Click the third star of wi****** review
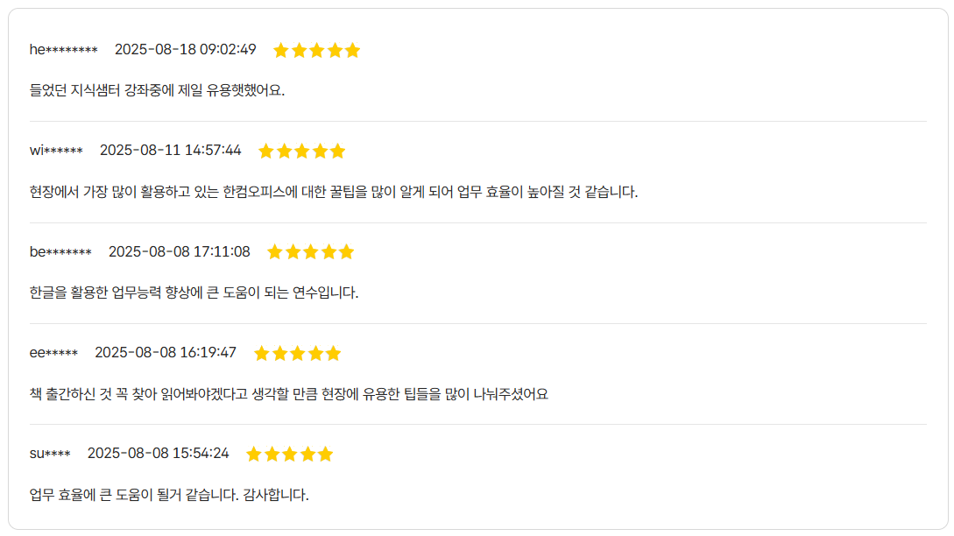The height and width of the screenshot is (536, 954). tap(301, 151)
